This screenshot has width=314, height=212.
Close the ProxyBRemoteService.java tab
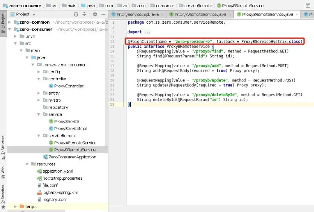pos(297,14)
